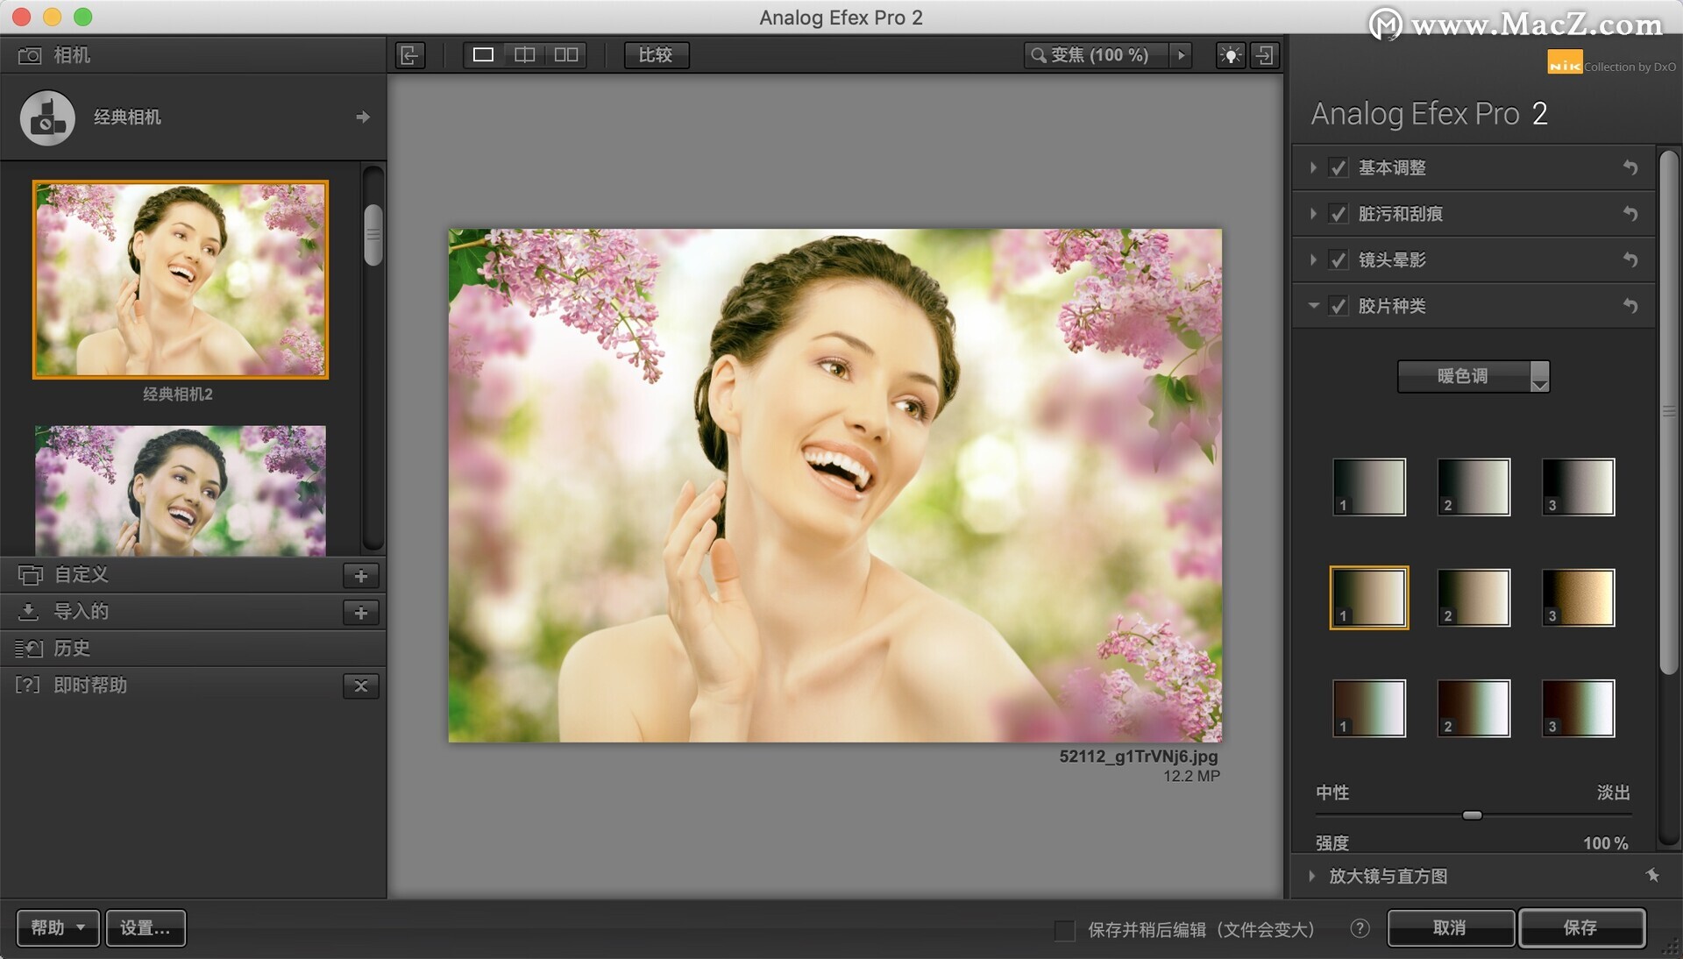
Task: Click the preset list scrollbar
Action: click(x=373, y=235)
